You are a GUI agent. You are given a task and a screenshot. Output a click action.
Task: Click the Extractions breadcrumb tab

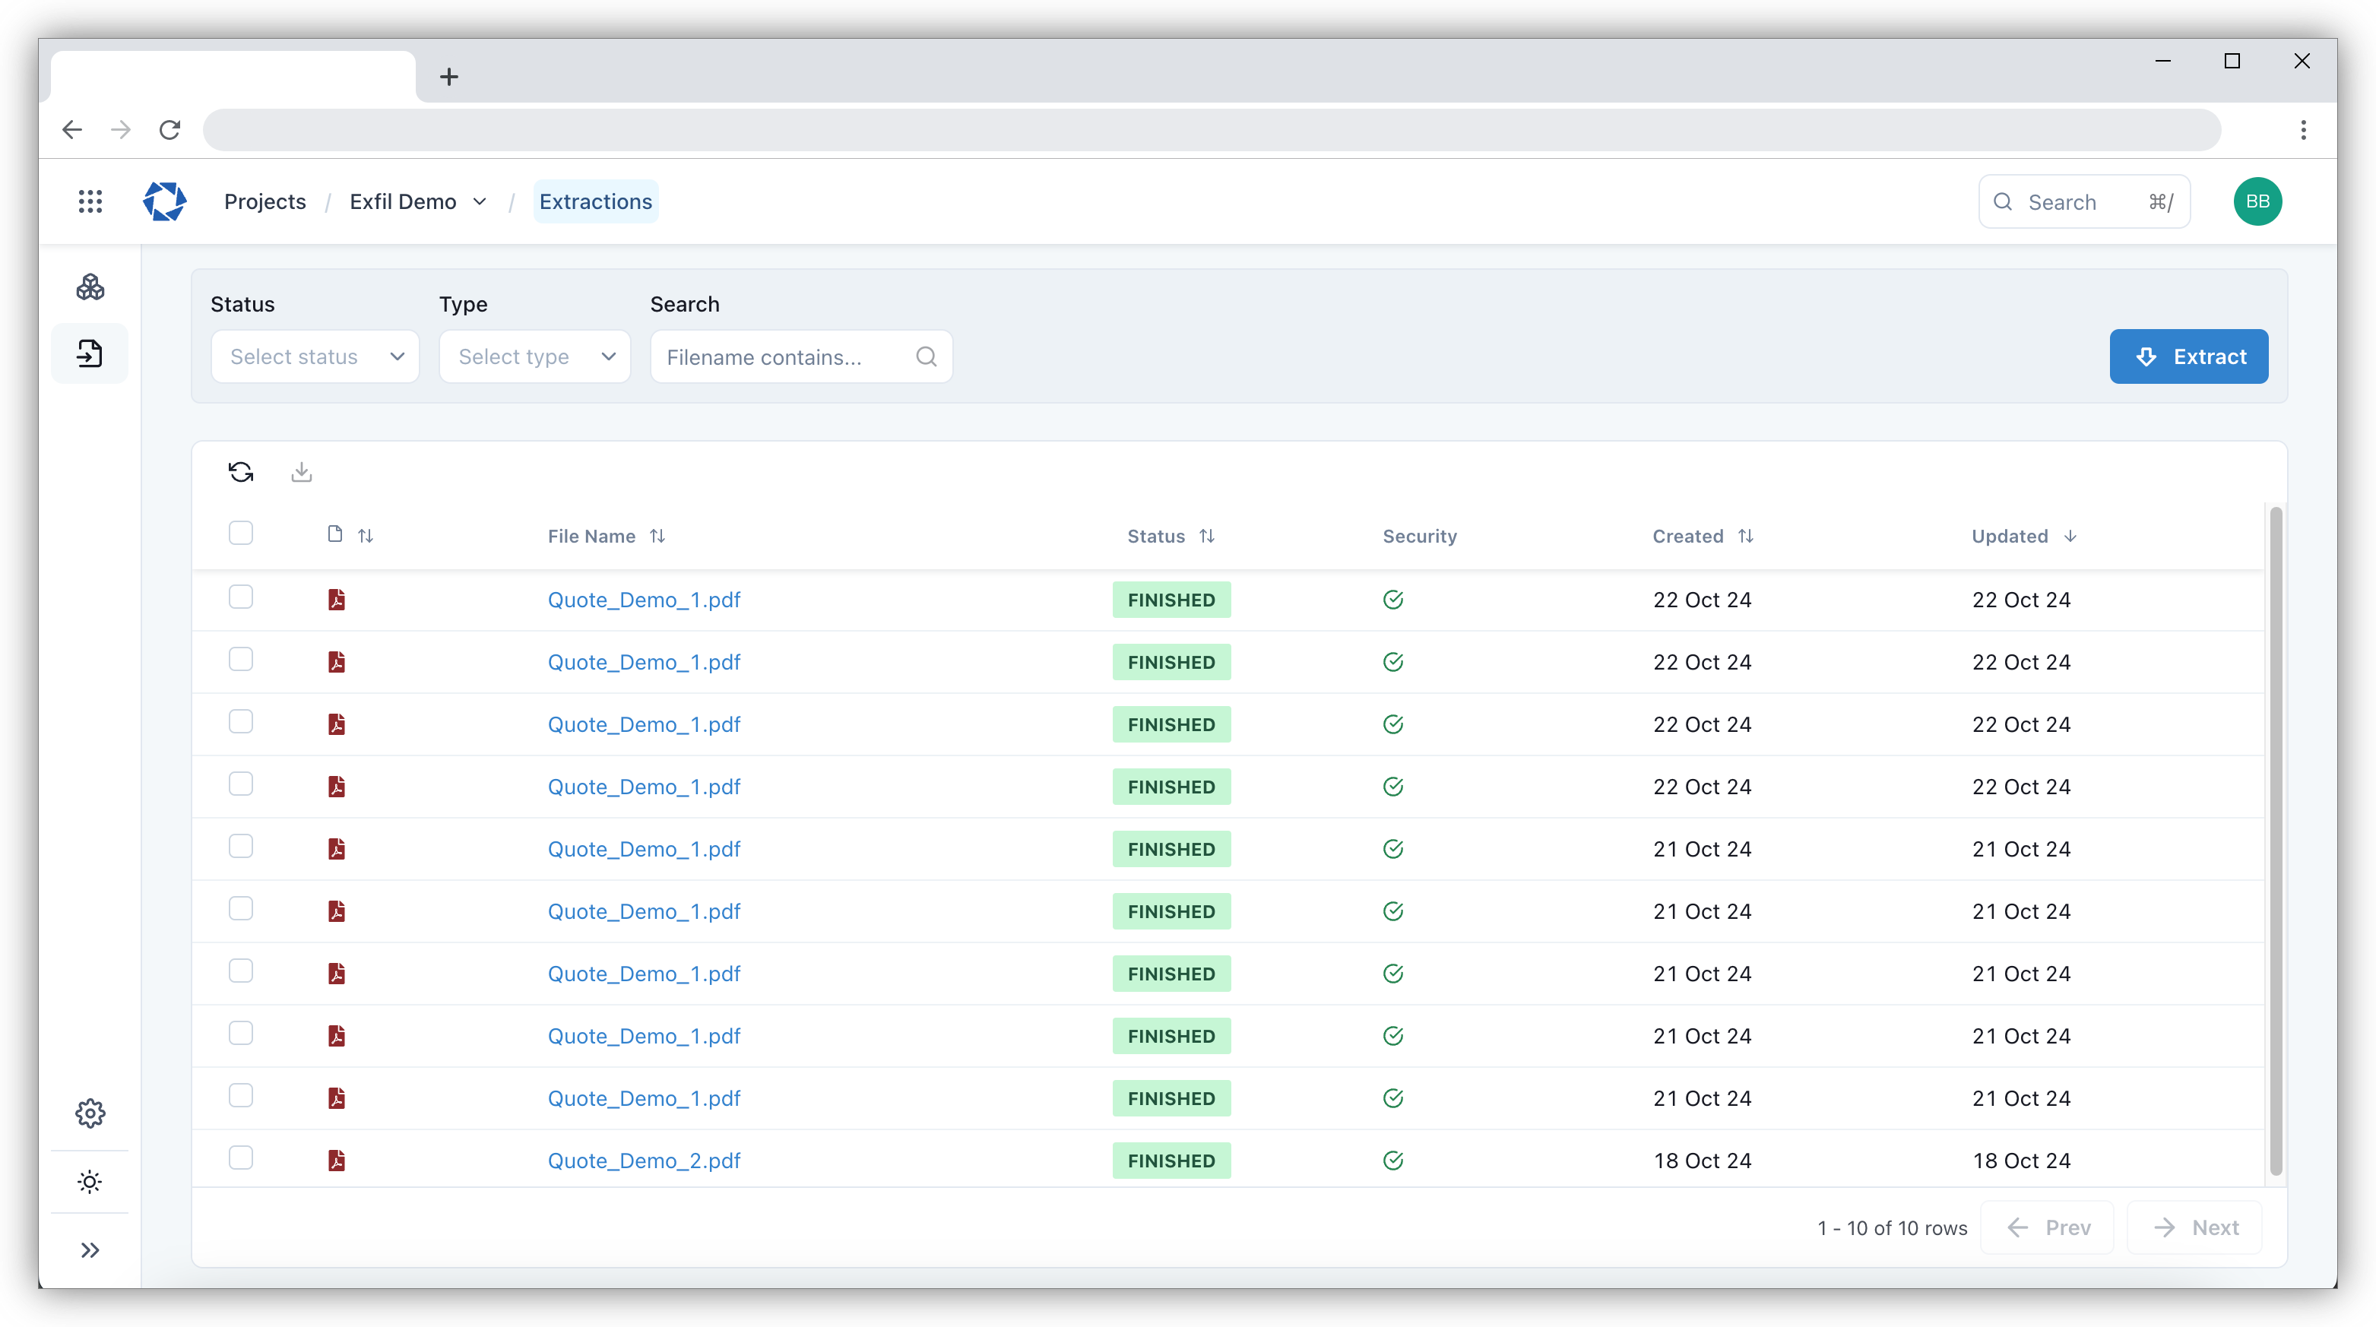point(595,202)
